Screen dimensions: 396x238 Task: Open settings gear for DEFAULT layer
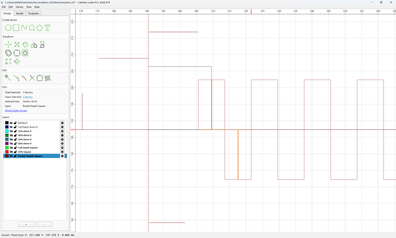tap(62, 123)
